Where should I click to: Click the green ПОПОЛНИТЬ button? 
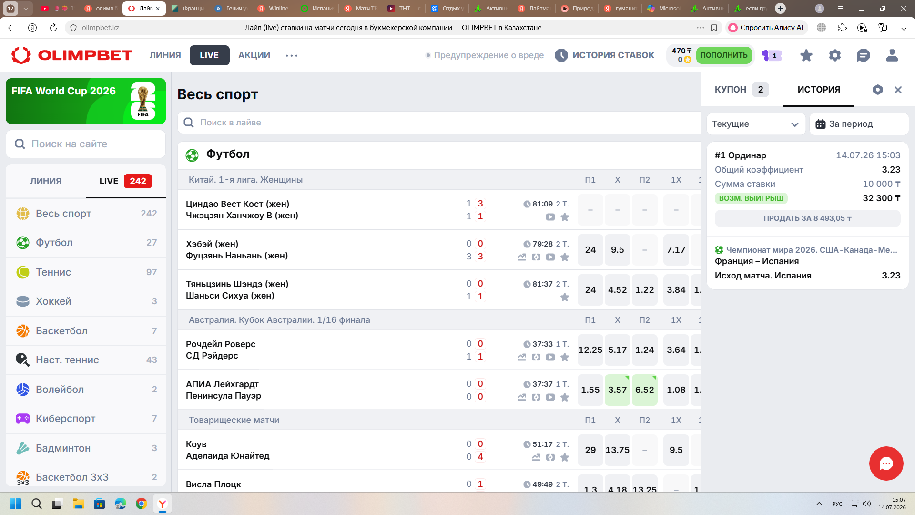724,55
